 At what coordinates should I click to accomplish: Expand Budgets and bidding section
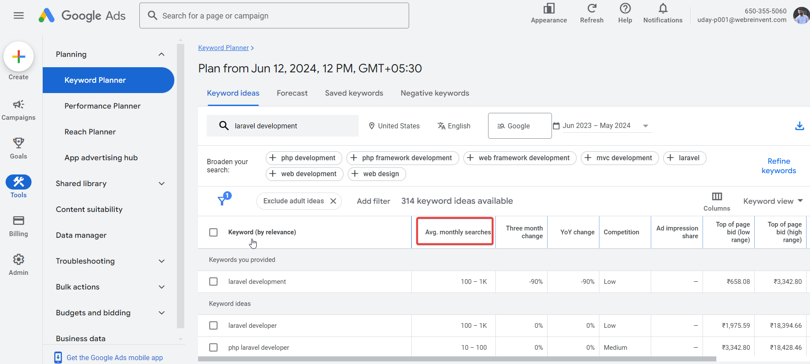pyautogui.click(x=161, y=313)
